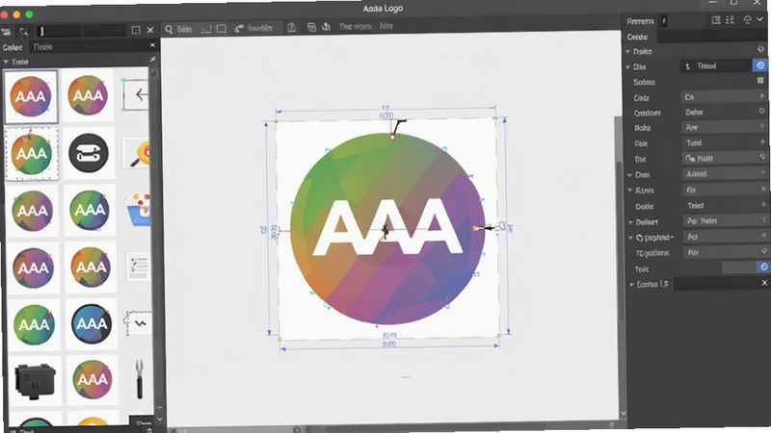Collapse the left panel section using its triangle
This screenshot has height=433, width=771.
[6, 62]
